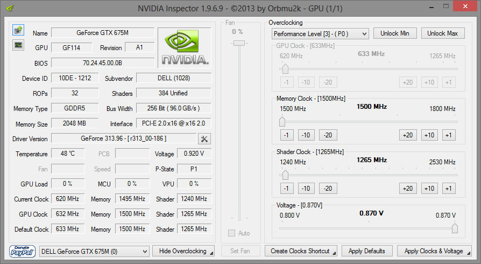Click the P-State value P1
The width and height of the screenshot is (481, 264).
coord(194,169)
